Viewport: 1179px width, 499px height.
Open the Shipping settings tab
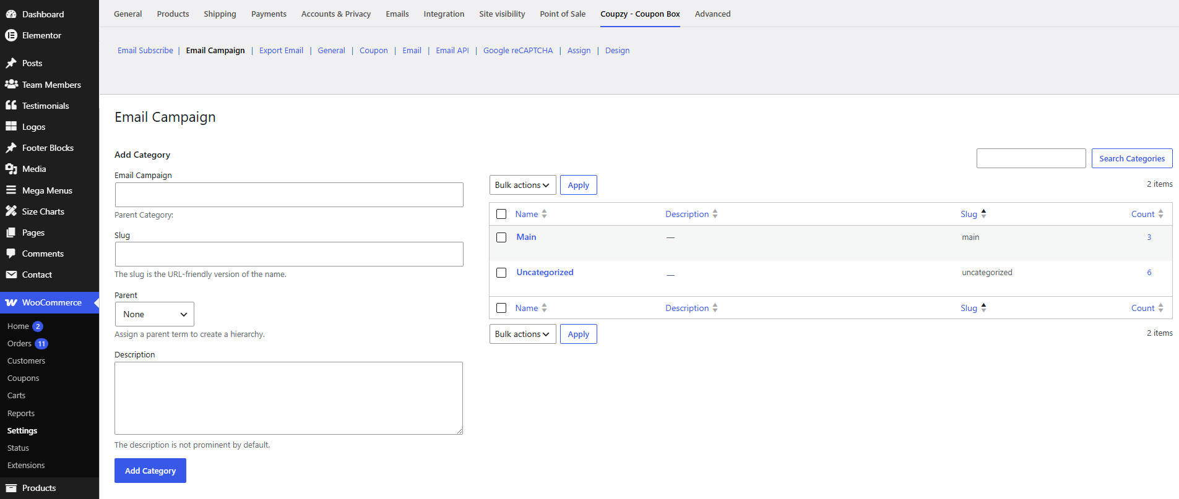[x=220, y=14]
